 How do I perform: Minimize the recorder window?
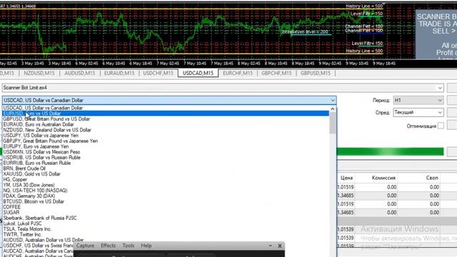(270, 246)
